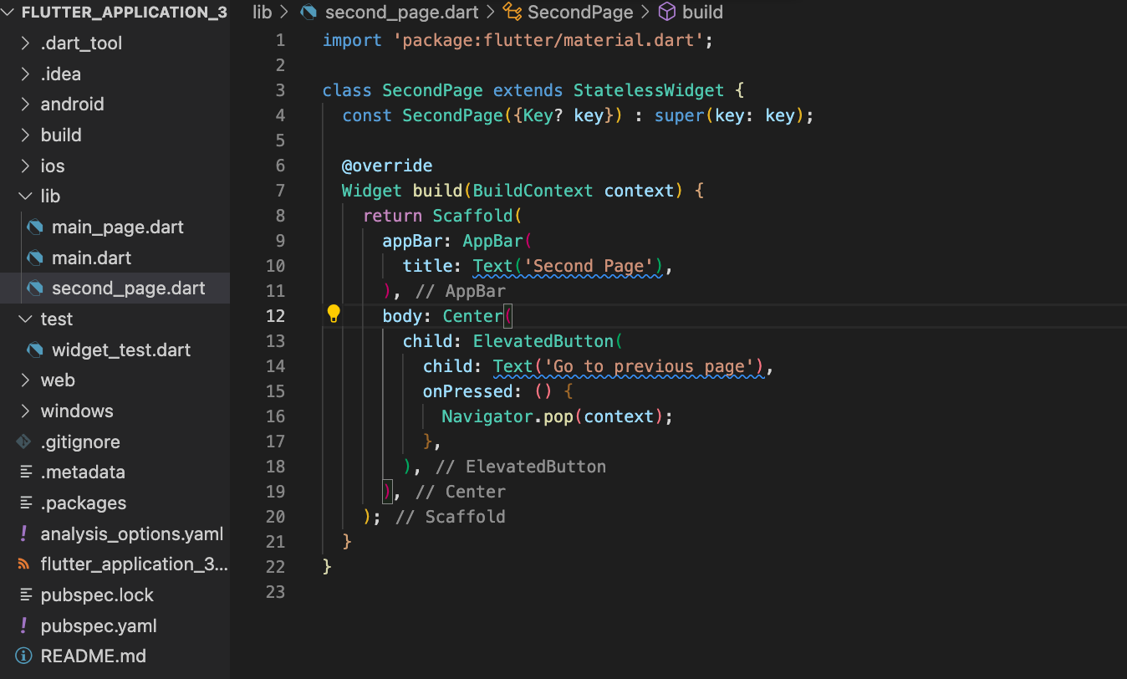Collapse the FLUTTER_APPLICATION_3 project root
This screenshot has width=1127, height=679.
(x=9, y=13)
